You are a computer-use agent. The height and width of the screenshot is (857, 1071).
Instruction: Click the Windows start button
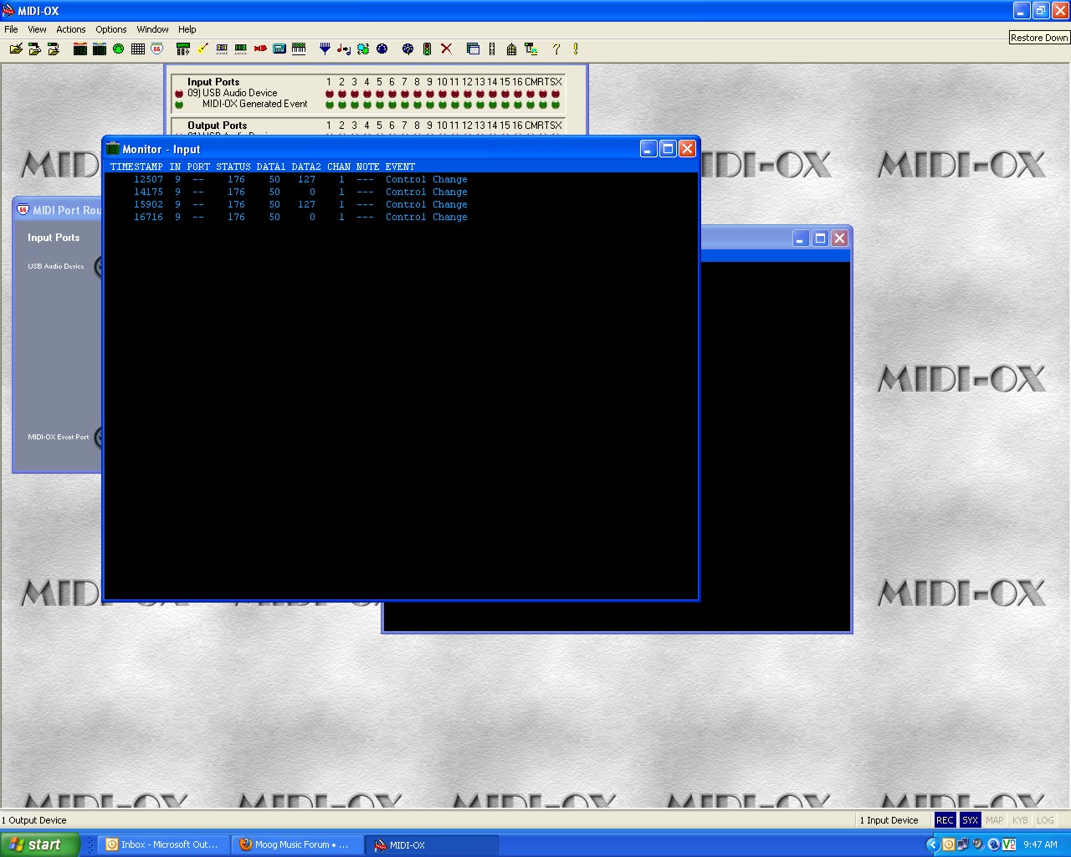coord(39,844)
